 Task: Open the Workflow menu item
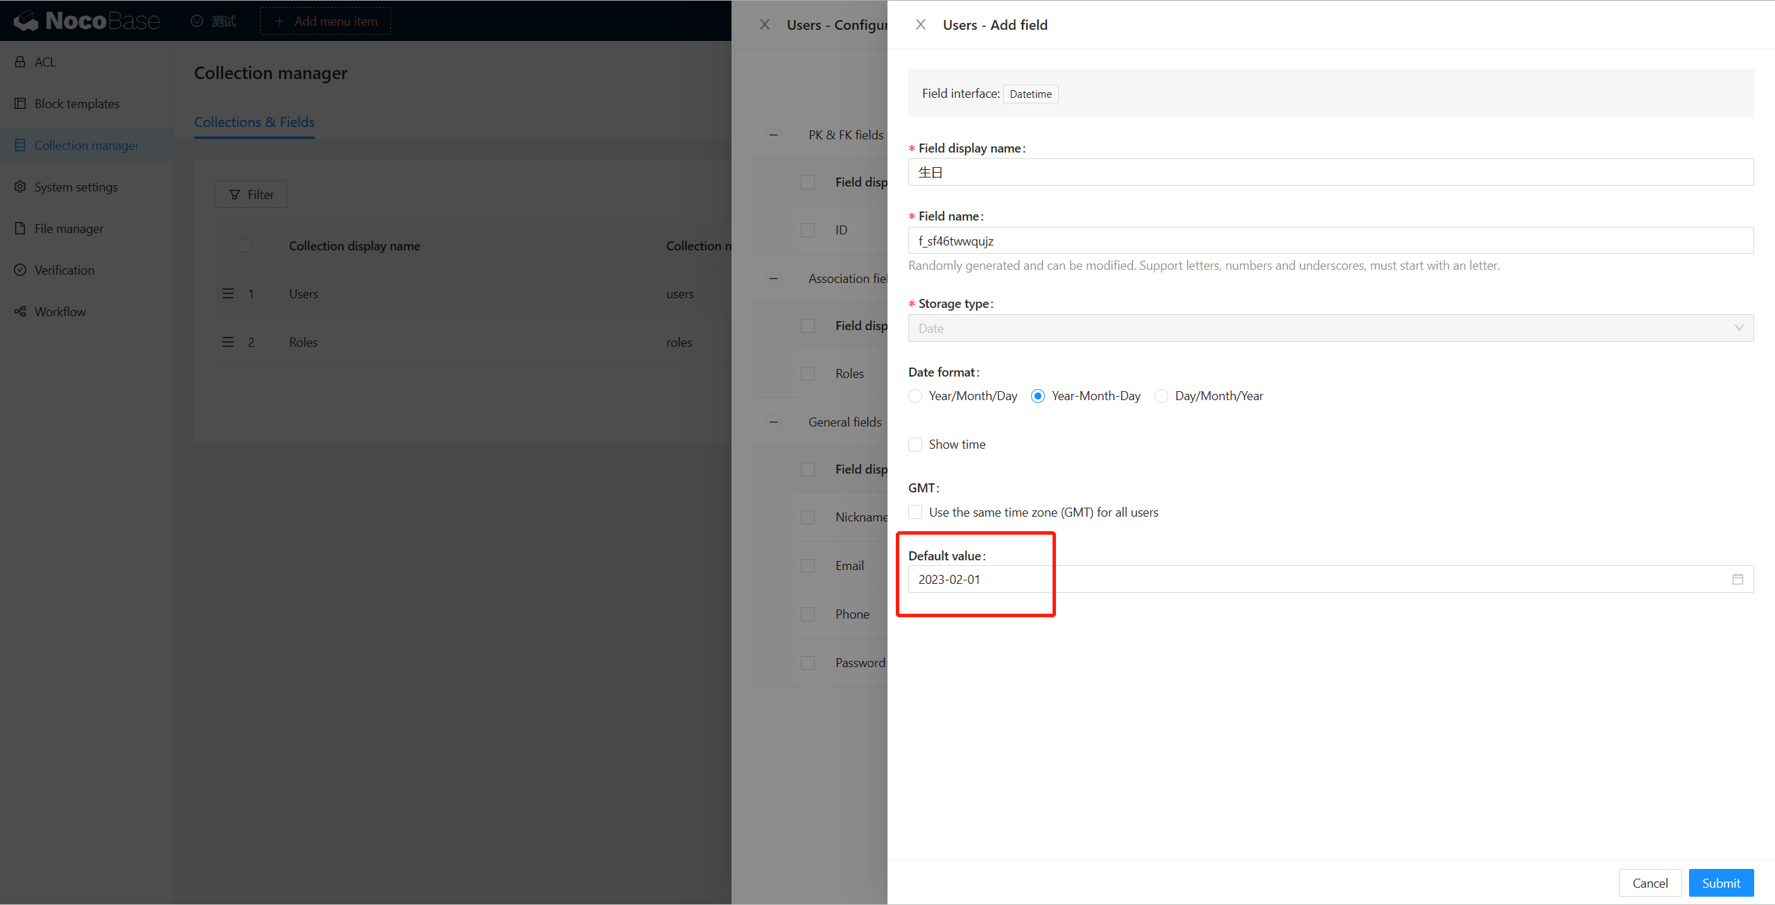[x=86, y=311]
